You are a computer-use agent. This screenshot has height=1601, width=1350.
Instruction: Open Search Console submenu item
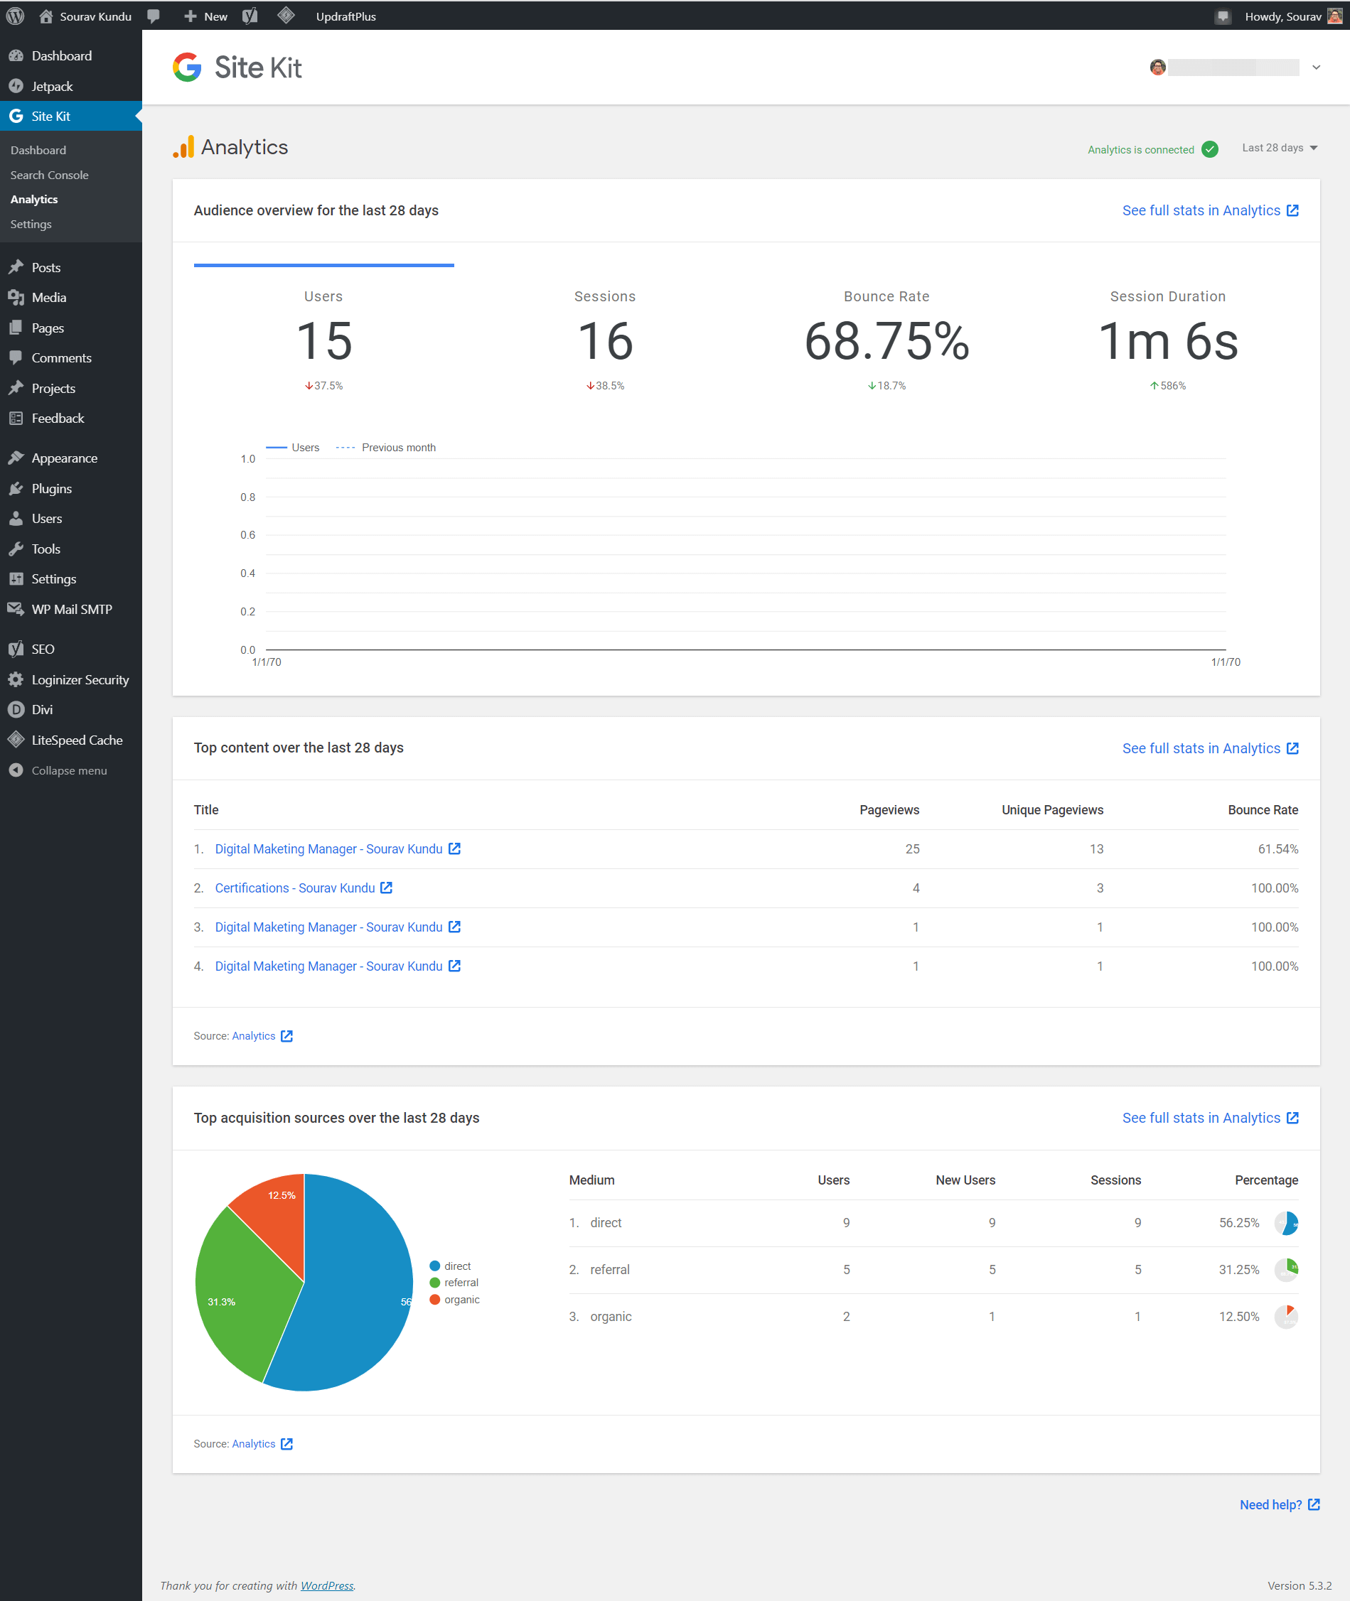click(50, 176)
